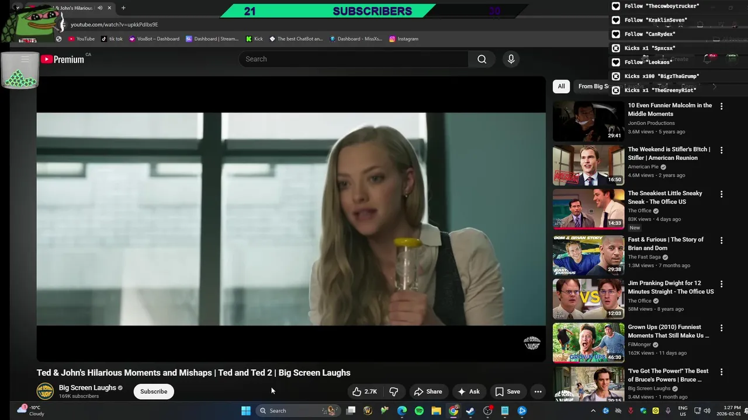Open the Kick bookmark

coord(254,38)
